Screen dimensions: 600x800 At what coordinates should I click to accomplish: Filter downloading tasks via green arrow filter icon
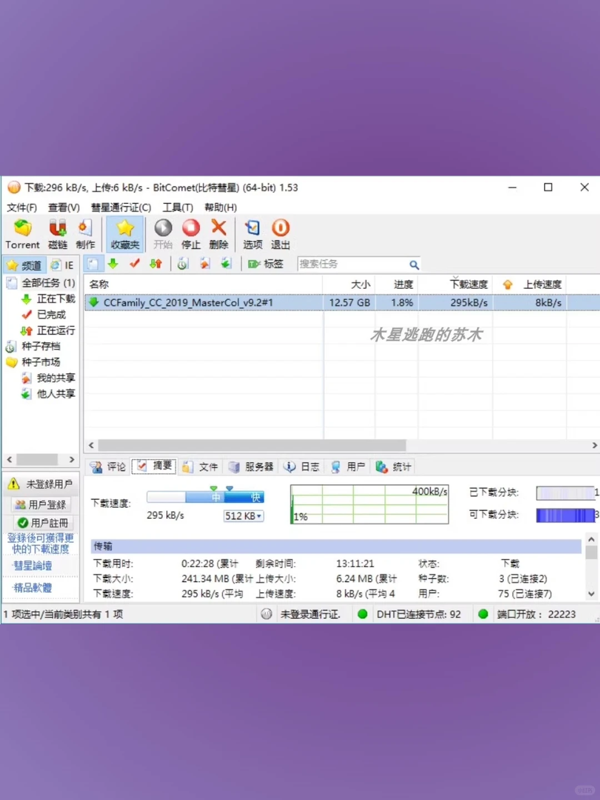click(113, 264)
